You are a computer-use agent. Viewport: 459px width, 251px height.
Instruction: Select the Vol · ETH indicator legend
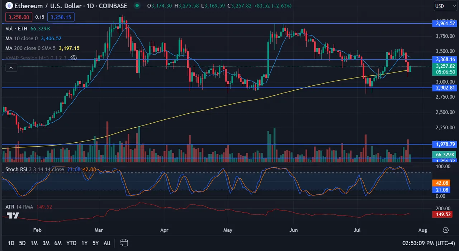point(17,28)
